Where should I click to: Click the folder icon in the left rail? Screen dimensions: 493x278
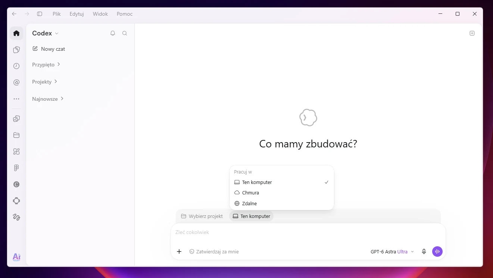pyautogui.click(x=16, y=135)
